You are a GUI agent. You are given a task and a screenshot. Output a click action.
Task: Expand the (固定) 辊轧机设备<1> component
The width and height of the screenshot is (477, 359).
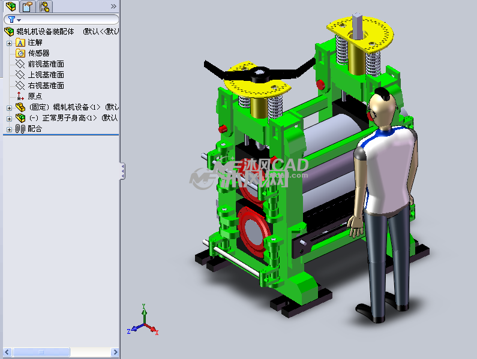coord(9,108)
